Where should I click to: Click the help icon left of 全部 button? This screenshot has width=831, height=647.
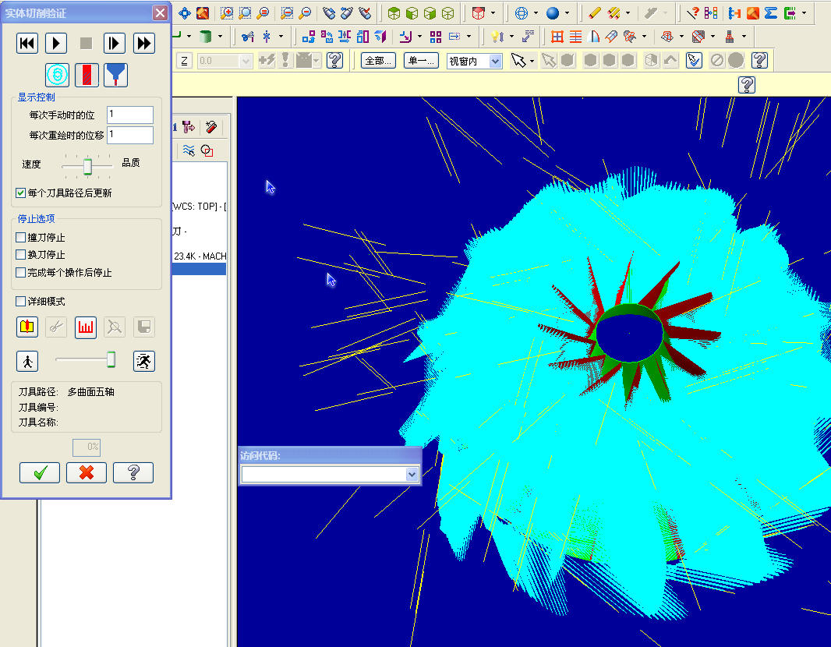coord(334,60)
